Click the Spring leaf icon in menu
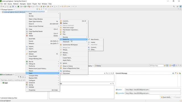 [27, 85]
